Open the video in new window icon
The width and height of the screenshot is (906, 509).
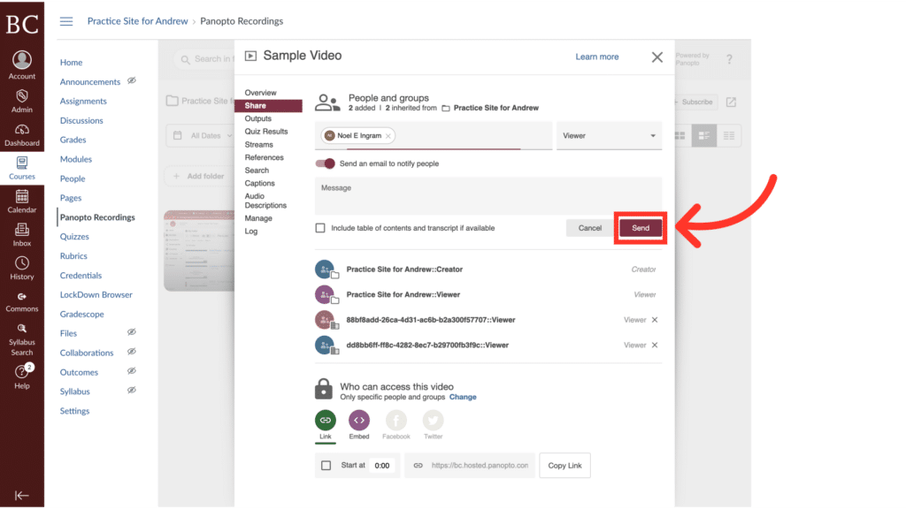coord(731,103)
